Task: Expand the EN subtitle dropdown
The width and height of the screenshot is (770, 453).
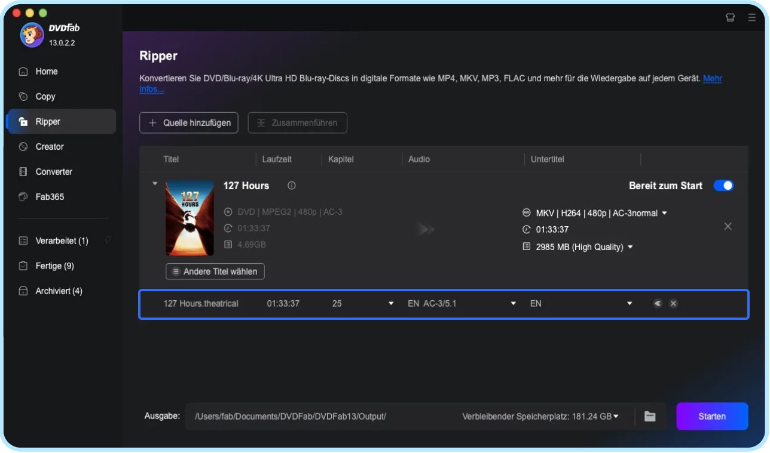Action: coord(630,304)
